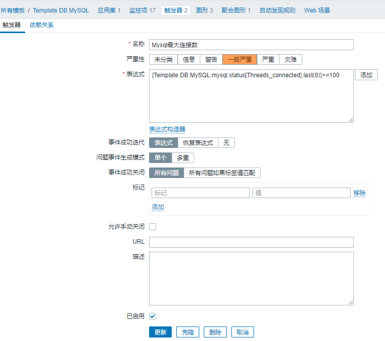Select 所有问题 for 事件成功关闭
Image resolution: width=385 pixels, height=341 pixels.
(167, 173)
